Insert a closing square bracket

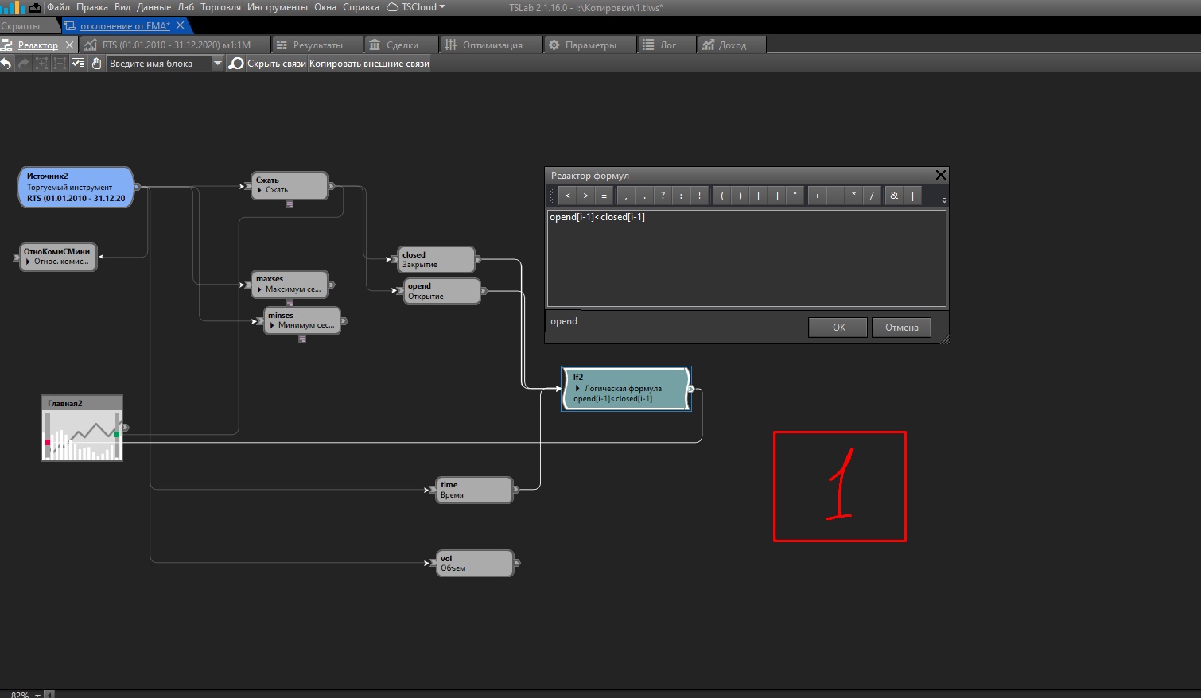(x=776, y=196)
